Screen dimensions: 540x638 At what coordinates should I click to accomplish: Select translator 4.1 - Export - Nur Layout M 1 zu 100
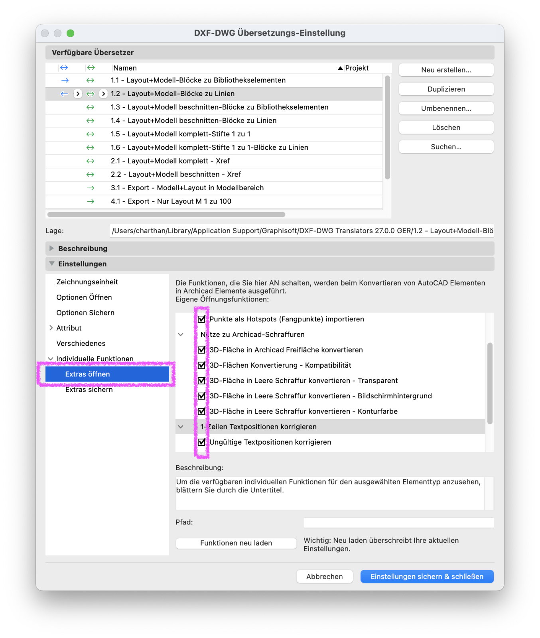pos(214,201)
